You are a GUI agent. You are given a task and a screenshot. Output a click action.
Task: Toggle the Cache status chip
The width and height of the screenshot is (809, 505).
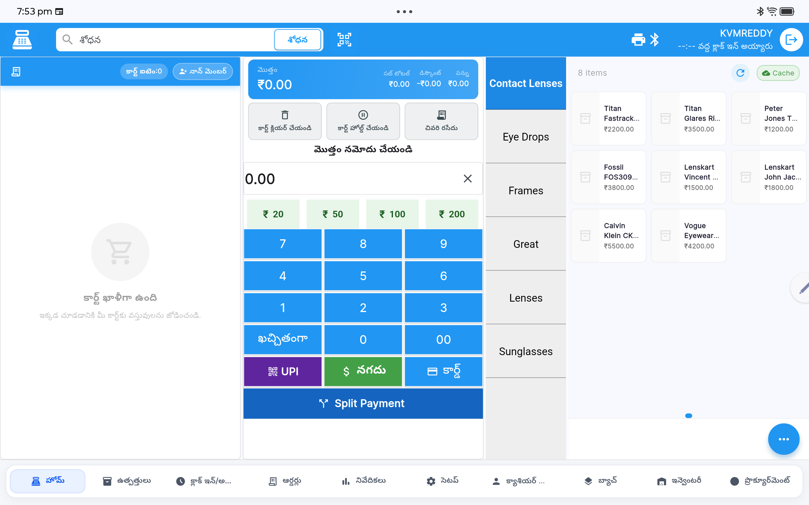click(778, 73)
